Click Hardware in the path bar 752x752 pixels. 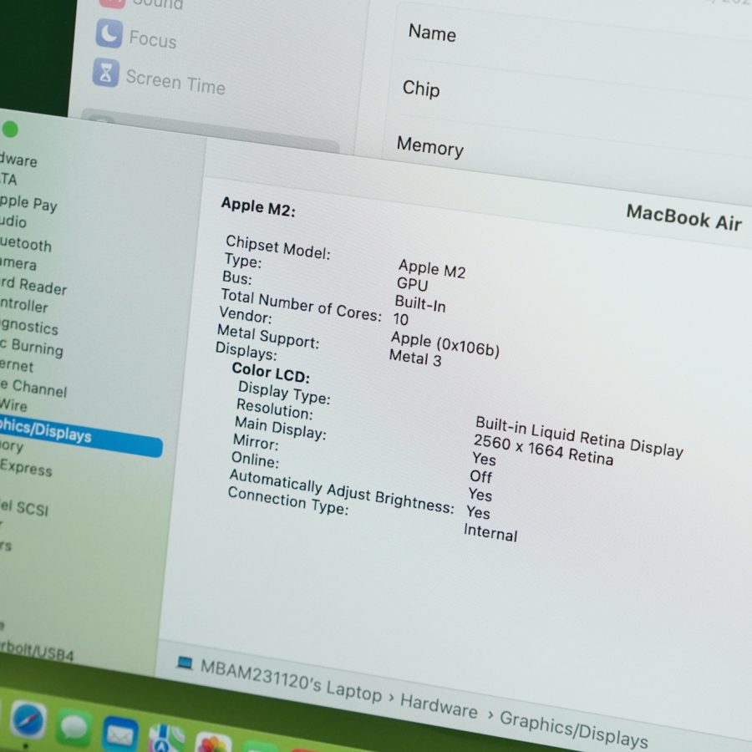click(439, 706)
